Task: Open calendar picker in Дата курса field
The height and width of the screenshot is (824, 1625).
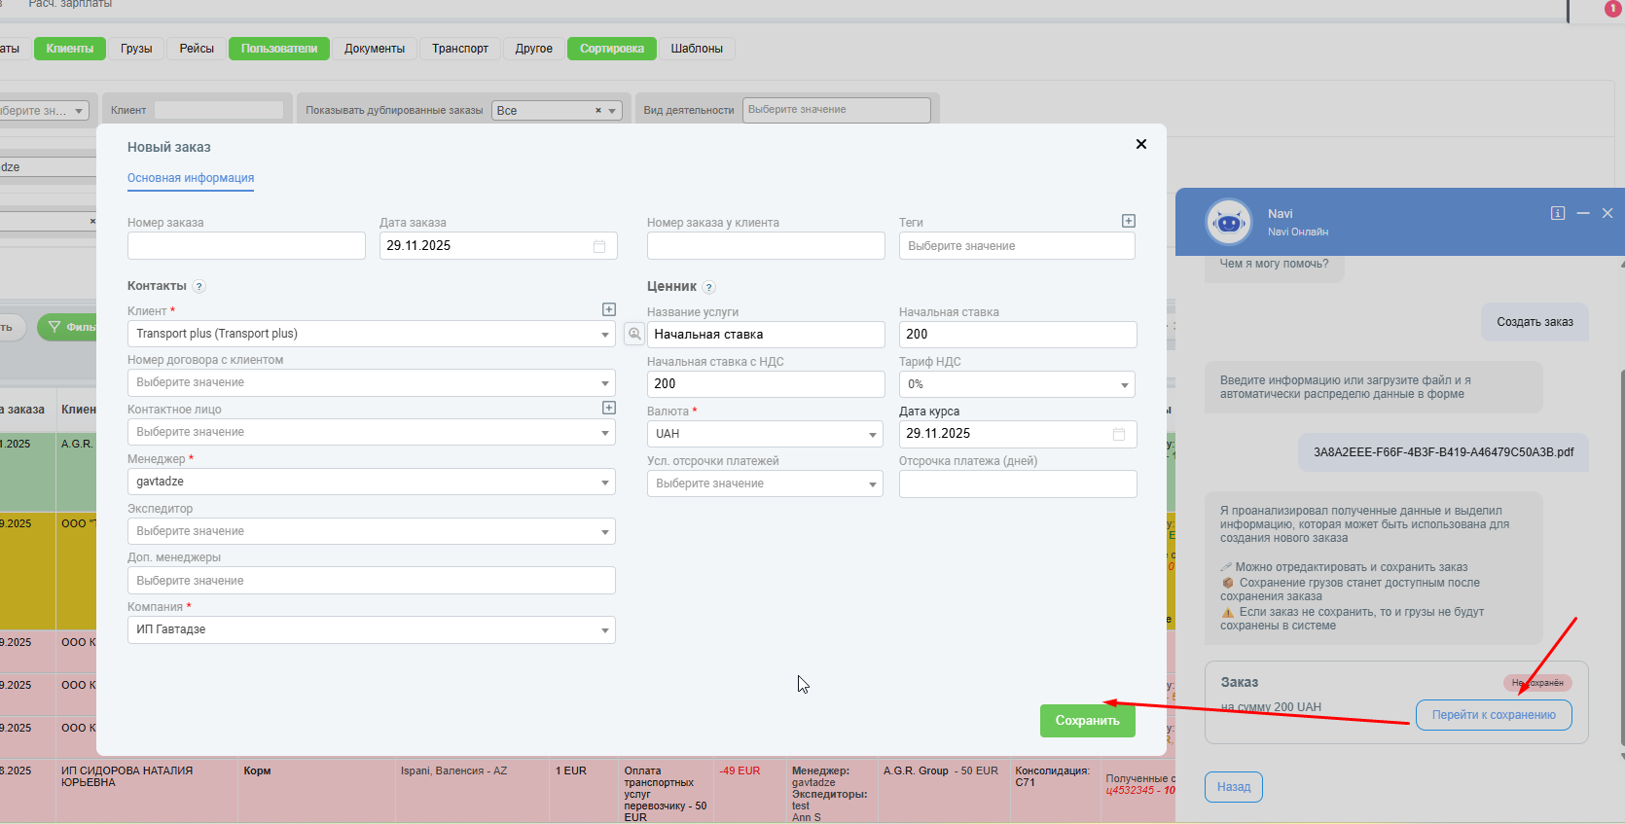Action: point(1119,434)
